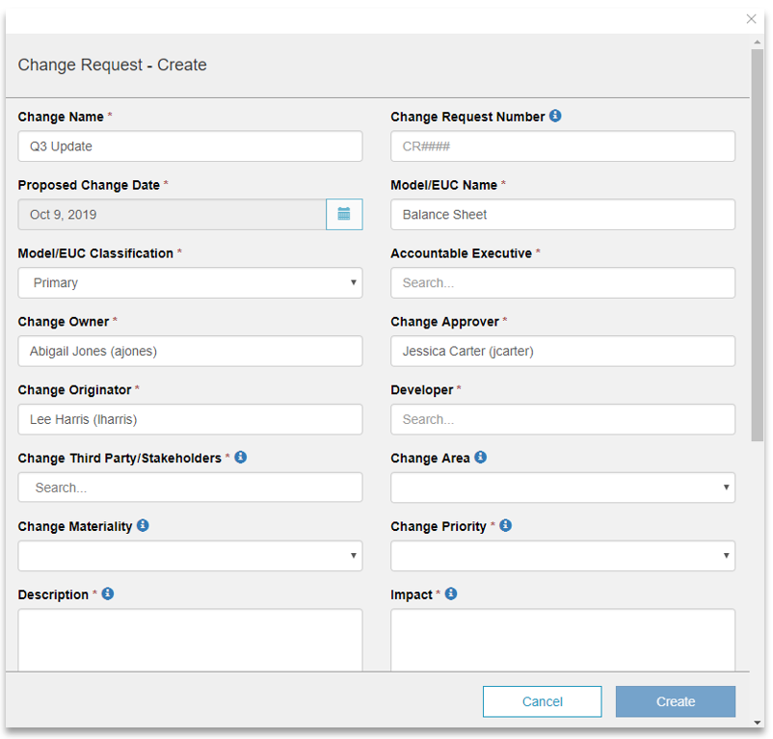Image resolution: width=773 pixels, height=739 pixels.
Task: Open the Change Materiality dropdown
Action: click(189, 556)
